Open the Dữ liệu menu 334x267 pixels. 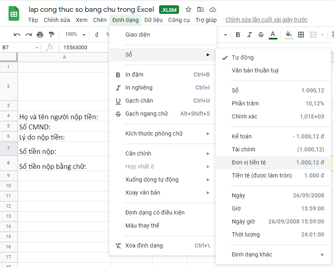[x=153, y=19]
